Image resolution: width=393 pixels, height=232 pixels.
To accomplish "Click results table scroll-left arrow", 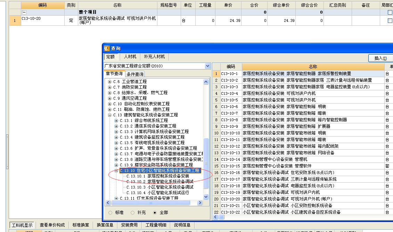I will point(215,217).
